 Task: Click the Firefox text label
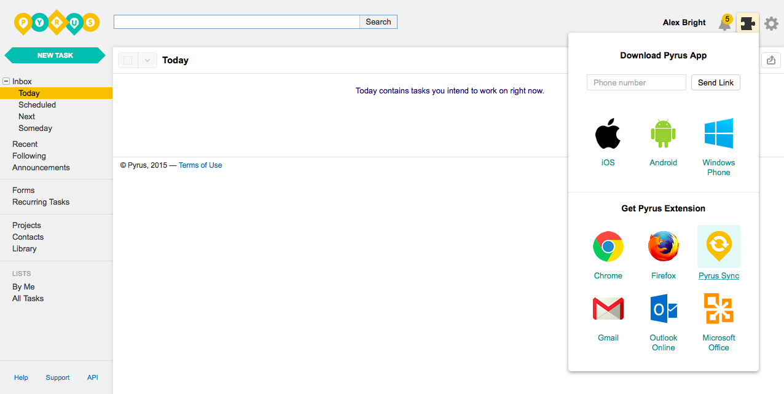pos(664,276)
